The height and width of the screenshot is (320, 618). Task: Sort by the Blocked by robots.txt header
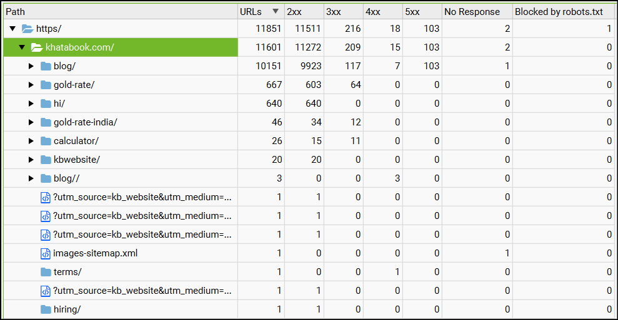click(x=558, y=11)
